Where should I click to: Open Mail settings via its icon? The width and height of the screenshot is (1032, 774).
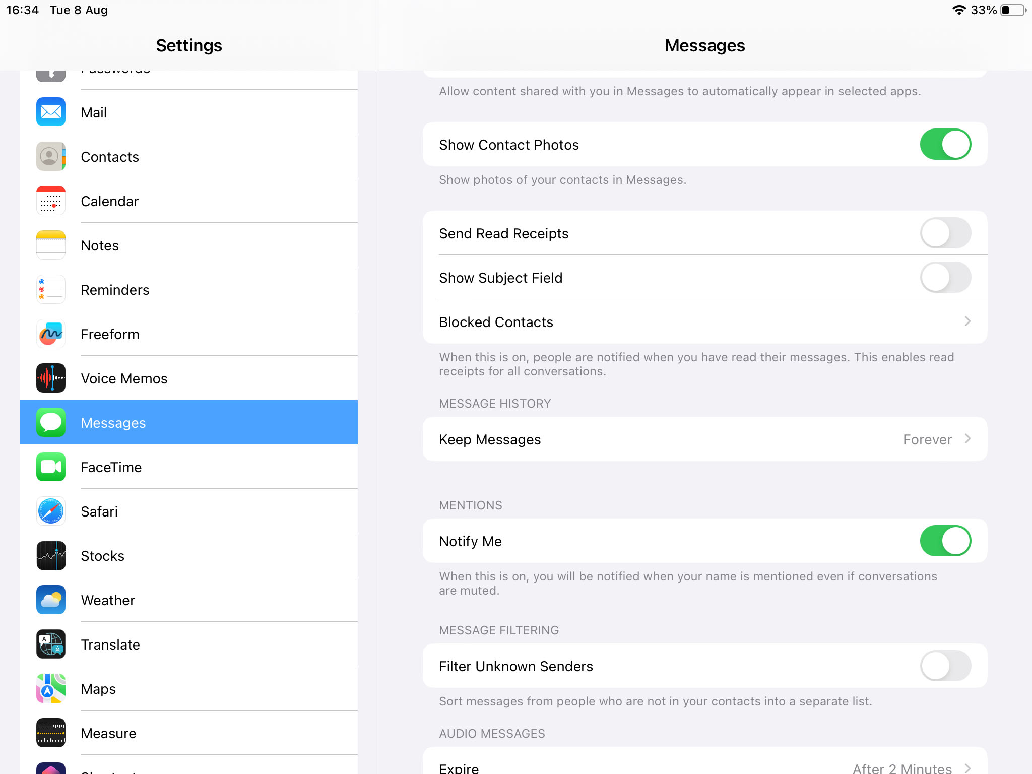tap(50, 112)
